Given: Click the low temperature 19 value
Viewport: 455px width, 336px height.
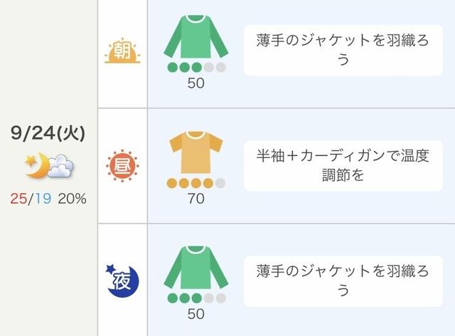Looking at the screenshot, I should (42, 199).
